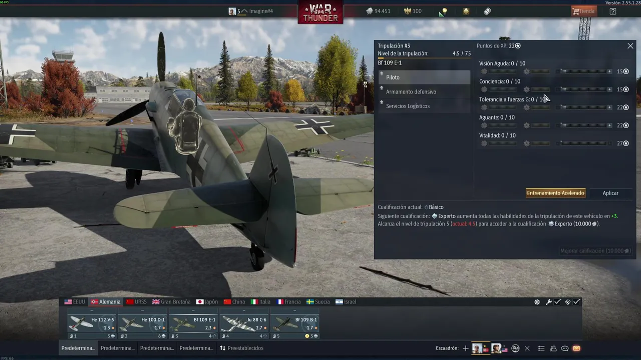Select the Gran Bretaña nation tab

coord(171,302)
